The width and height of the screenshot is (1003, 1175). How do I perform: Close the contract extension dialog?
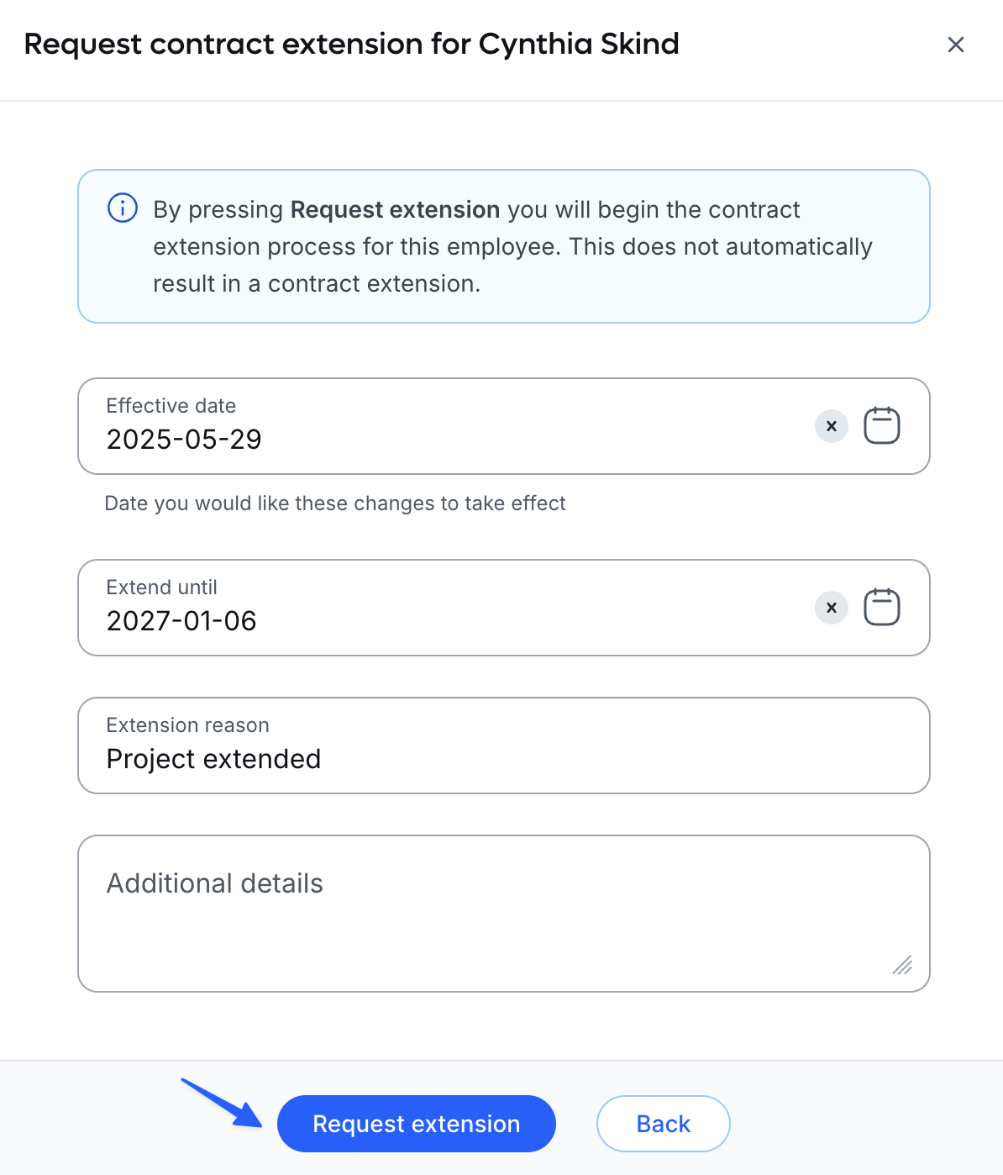coord(956,45)
